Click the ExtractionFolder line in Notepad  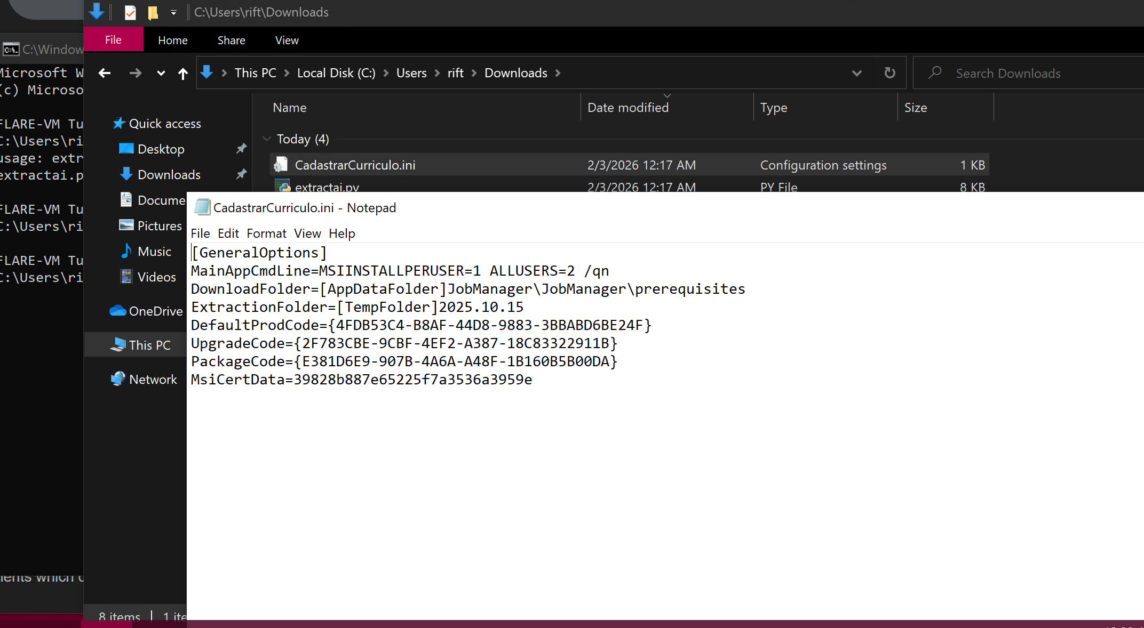point(357,307)
